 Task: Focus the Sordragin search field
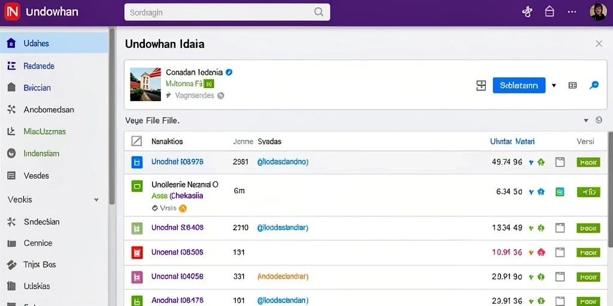[227, 12]
